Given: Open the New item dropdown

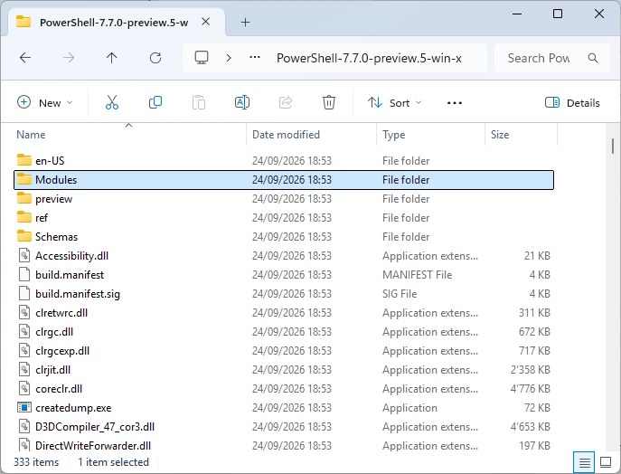Looking at the screenshot, I should tap(45, 102).
